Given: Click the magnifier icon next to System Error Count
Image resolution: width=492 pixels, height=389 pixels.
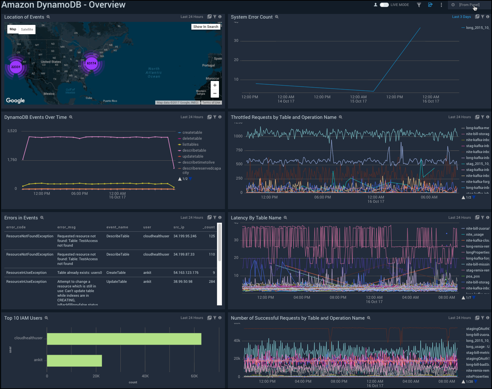Looking at the screenshot, I should point(277,17).
